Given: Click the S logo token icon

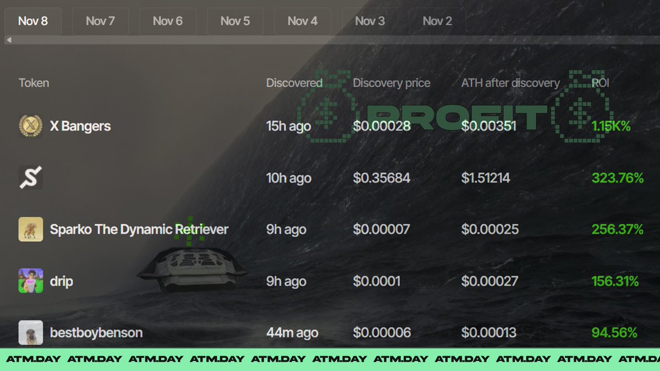Looking at the screenshot, I should 31,178.
